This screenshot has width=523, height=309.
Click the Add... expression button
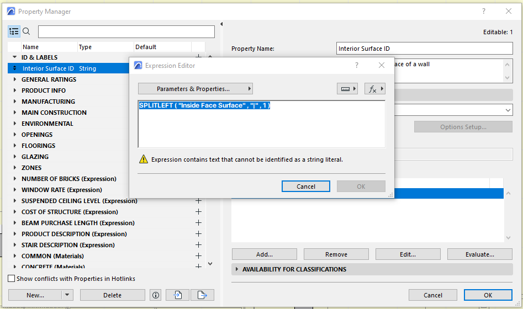[x=264, y=254]
